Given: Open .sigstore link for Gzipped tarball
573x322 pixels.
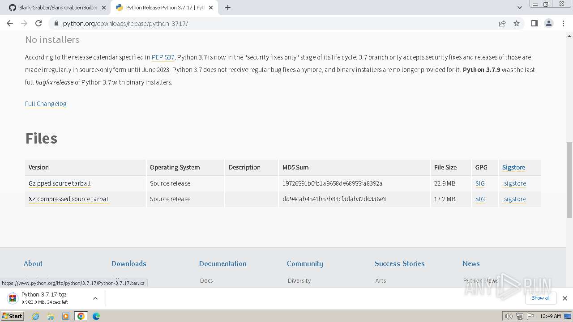Looking at the screenshot, I should (514, 183).
